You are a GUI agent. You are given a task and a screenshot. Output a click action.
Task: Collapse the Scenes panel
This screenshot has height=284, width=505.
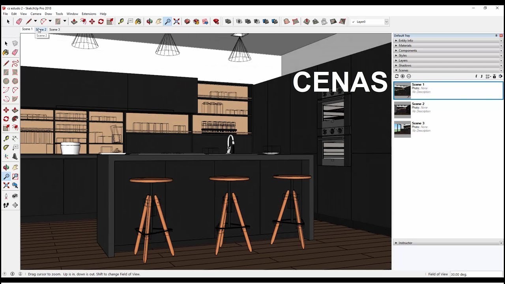[x=448, y=70]
